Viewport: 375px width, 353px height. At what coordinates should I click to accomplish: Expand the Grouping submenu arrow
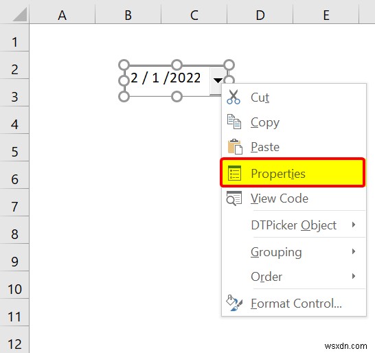coord(354,251)
